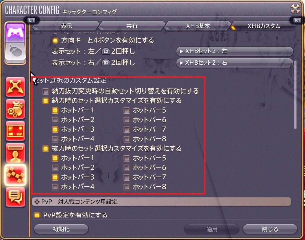Select the gamepad mode icon
This screenshot has height=240, width=305.
click(x=15, y=32)
